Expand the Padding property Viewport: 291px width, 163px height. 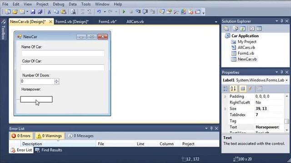click(x=226, y=96)
